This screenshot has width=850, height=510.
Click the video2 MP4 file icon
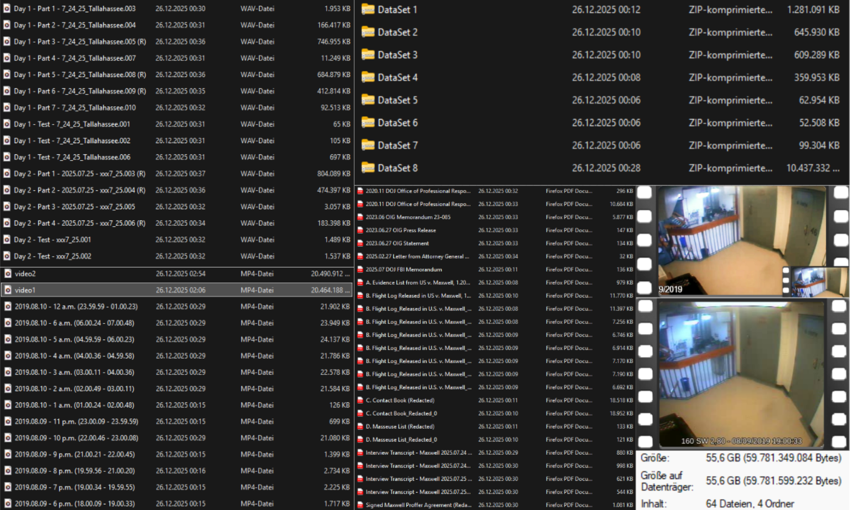pyautogui.click(x=8, y=273)
